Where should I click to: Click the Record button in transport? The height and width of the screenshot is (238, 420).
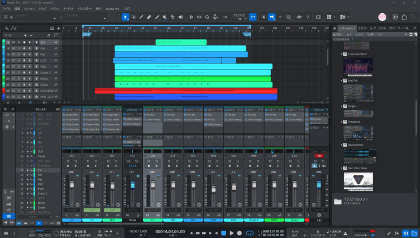pyautogui.click(x=239, y=233)
